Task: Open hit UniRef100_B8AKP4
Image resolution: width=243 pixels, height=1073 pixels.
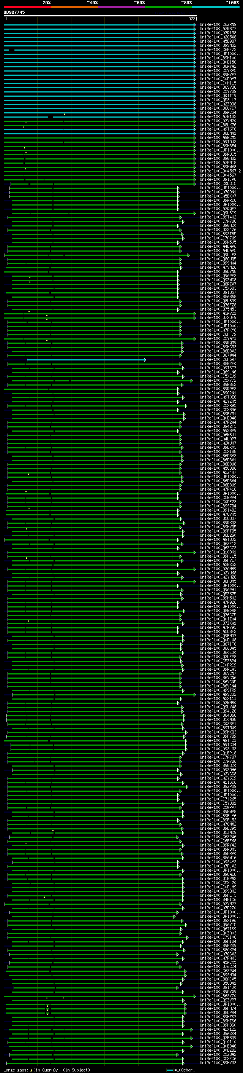Action: (218, 950)
